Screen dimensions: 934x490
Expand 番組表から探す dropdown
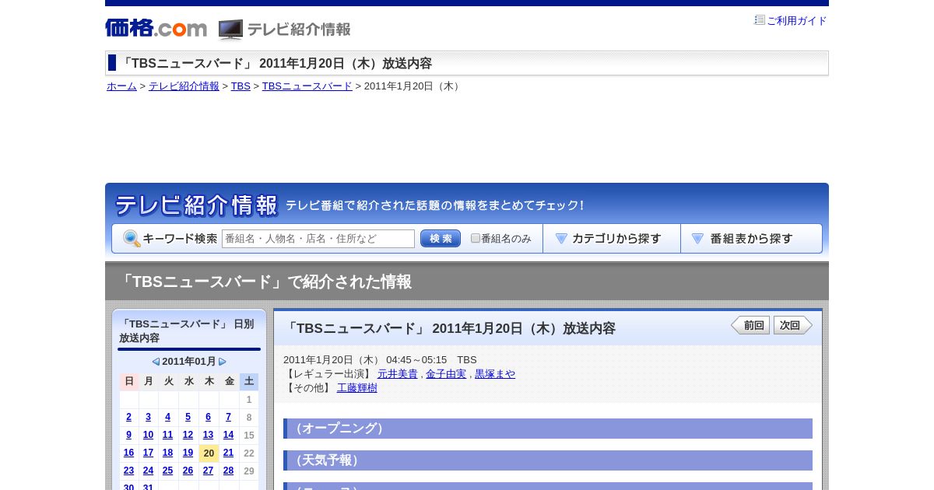coord(751,239)
